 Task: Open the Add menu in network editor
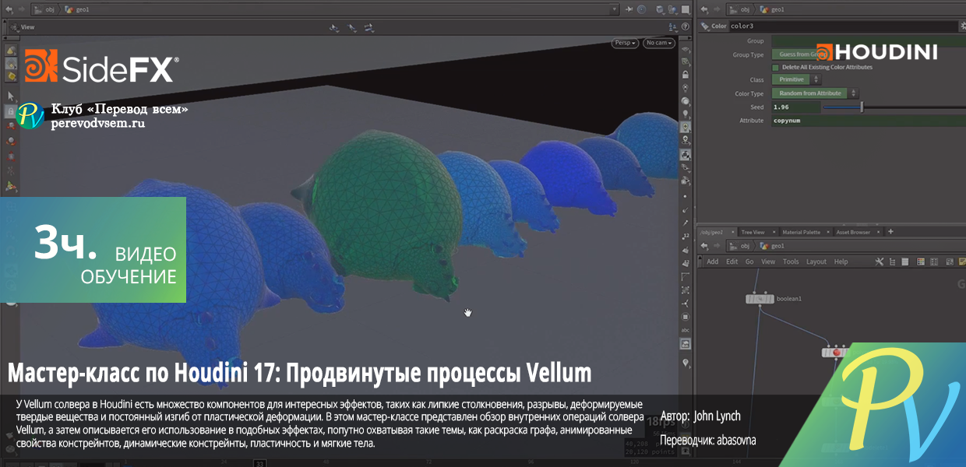point(713,262)
